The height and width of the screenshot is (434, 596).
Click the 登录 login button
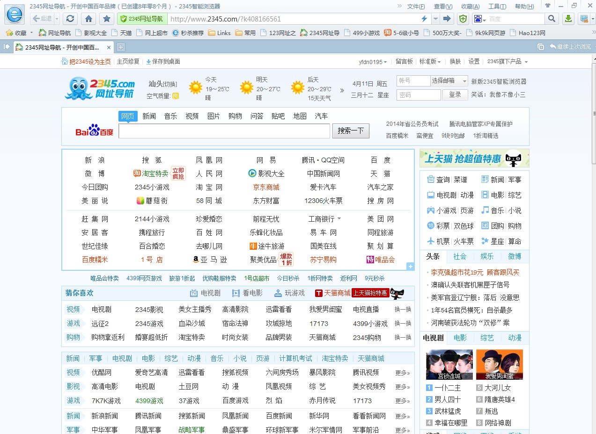(455, 94)
